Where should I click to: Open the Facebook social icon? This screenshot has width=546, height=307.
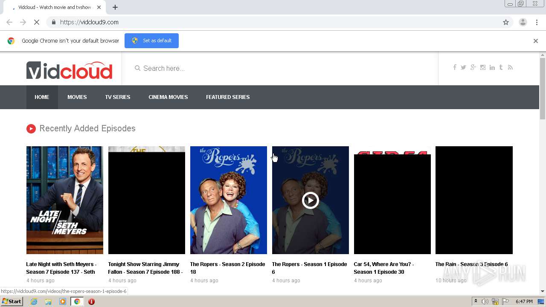tap(455, 67)
